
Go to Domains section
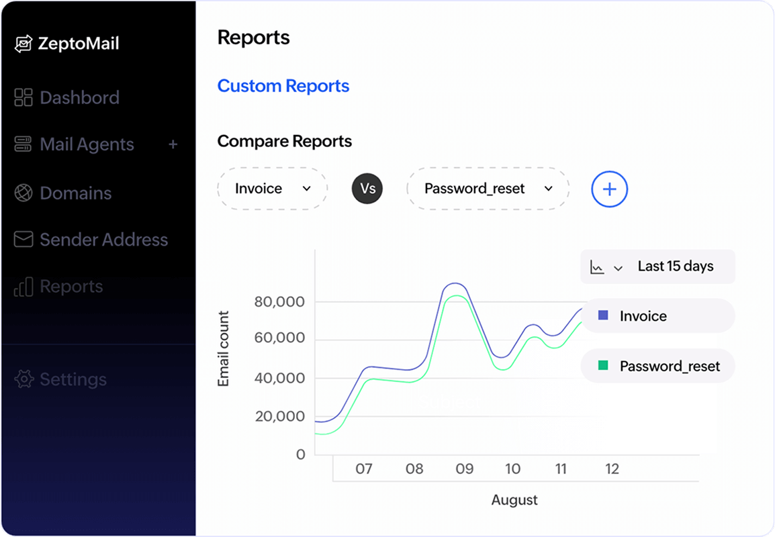(76, 193)
